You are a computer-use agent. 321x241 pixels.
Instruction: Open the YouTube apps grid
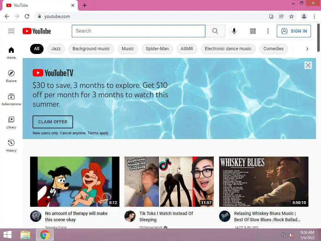coord(253,31)
